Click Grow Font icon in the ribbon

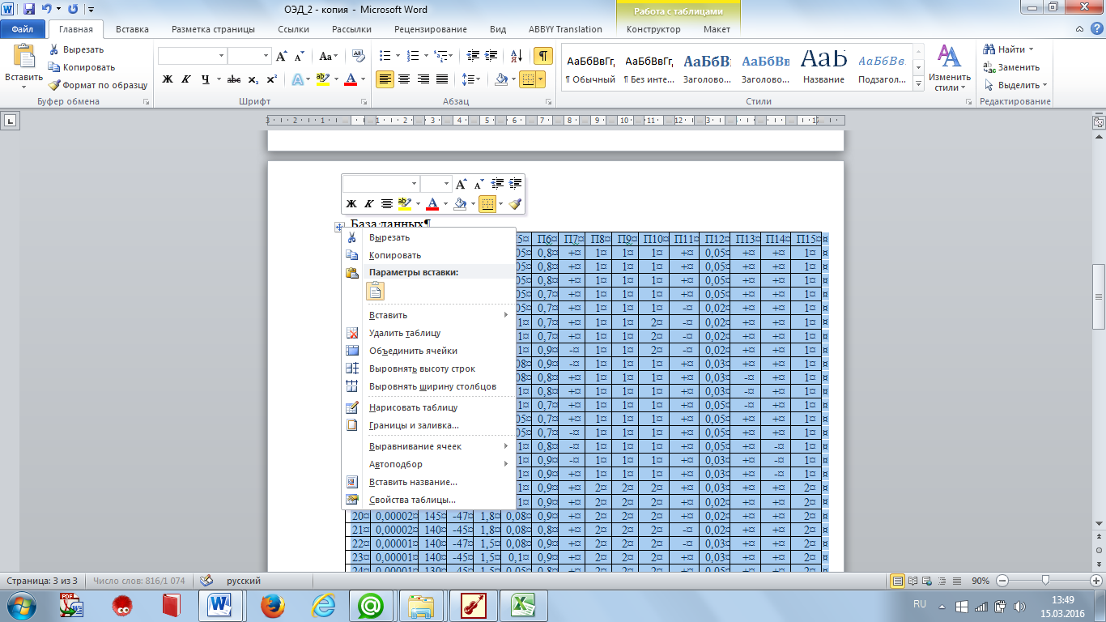tap(281, 57)
